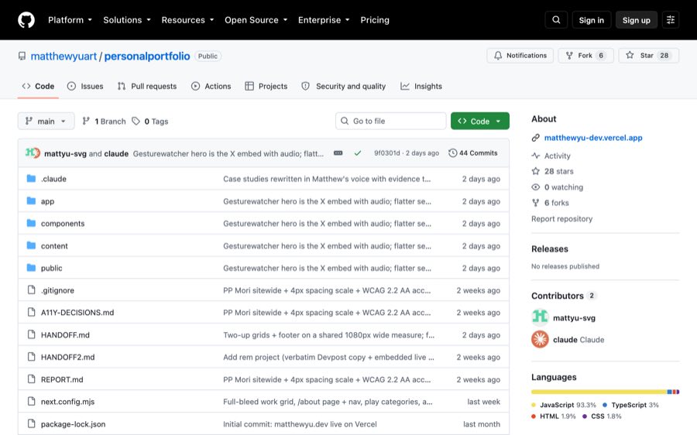Click the commit status green checkmark

(357, 153)
